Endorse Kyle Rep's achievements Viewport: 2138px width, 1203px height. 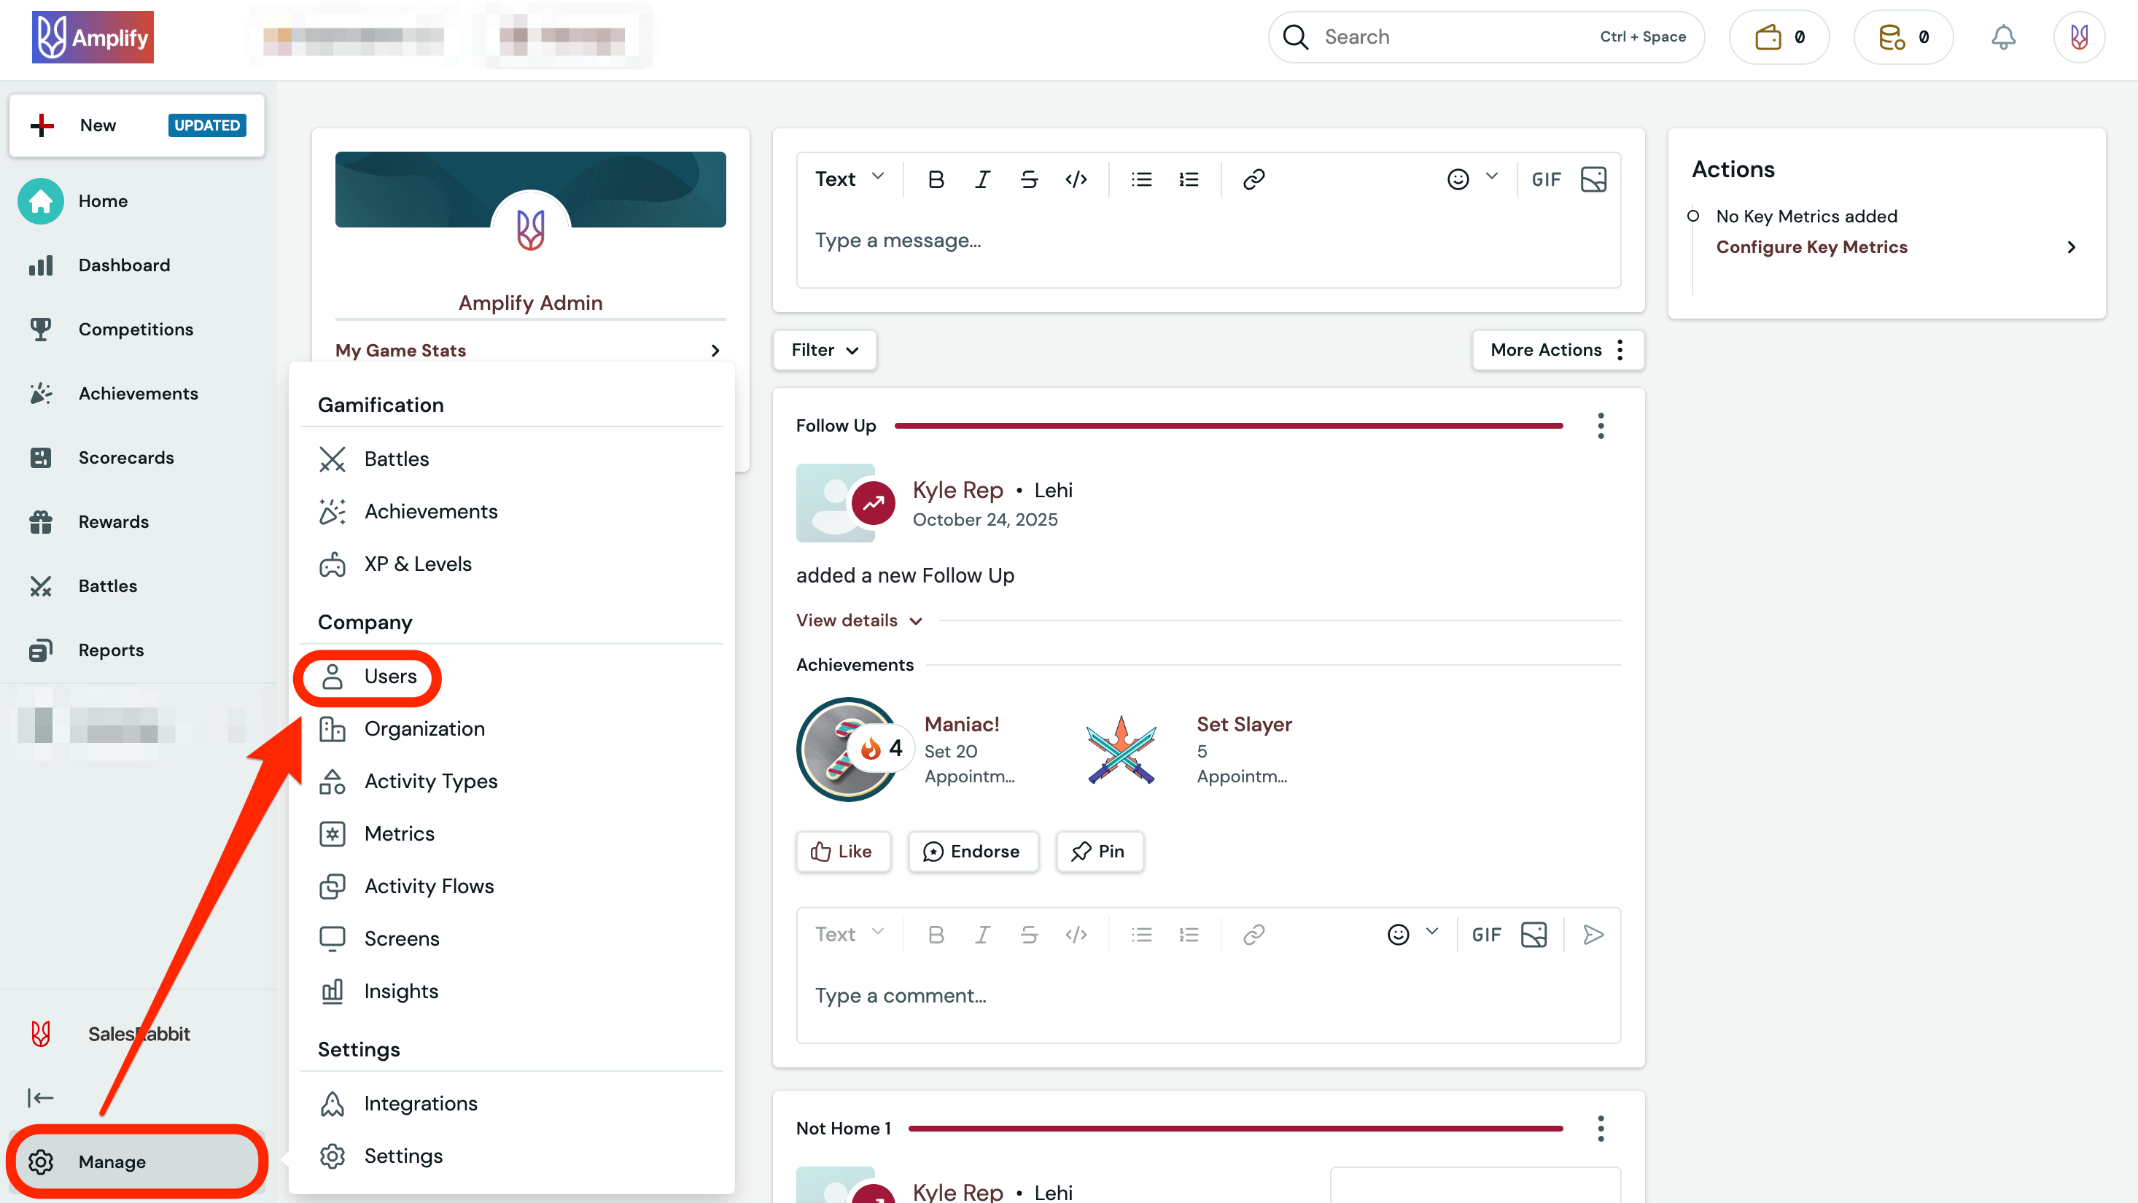pyautogui.click(x=973, y=852)
